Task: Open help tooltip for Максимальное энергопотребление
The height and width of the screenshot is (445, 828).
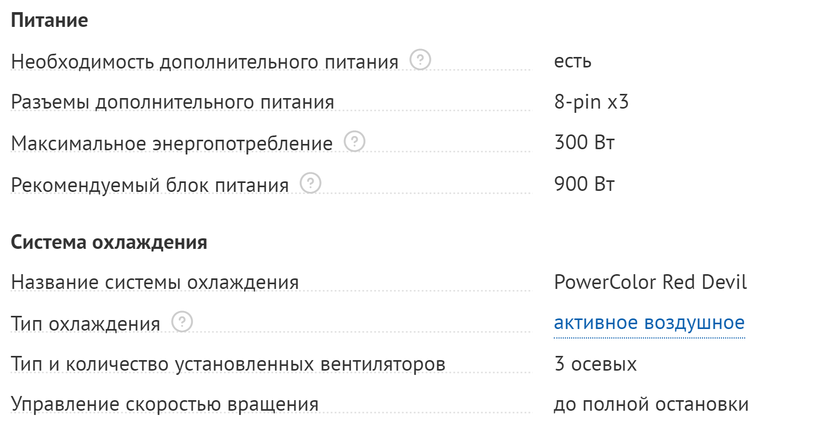Action: point(354,141)
